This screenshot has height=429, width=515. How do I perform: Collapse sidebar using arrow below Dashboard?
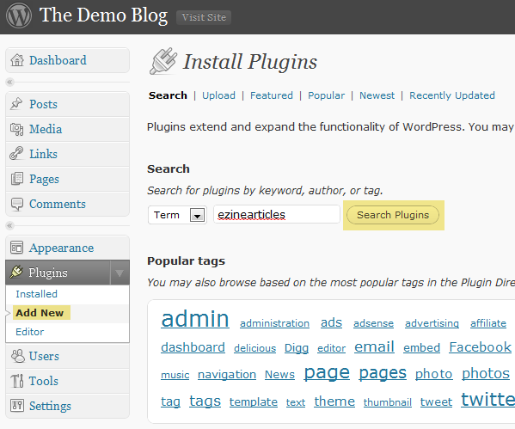(x=9, y=82)
